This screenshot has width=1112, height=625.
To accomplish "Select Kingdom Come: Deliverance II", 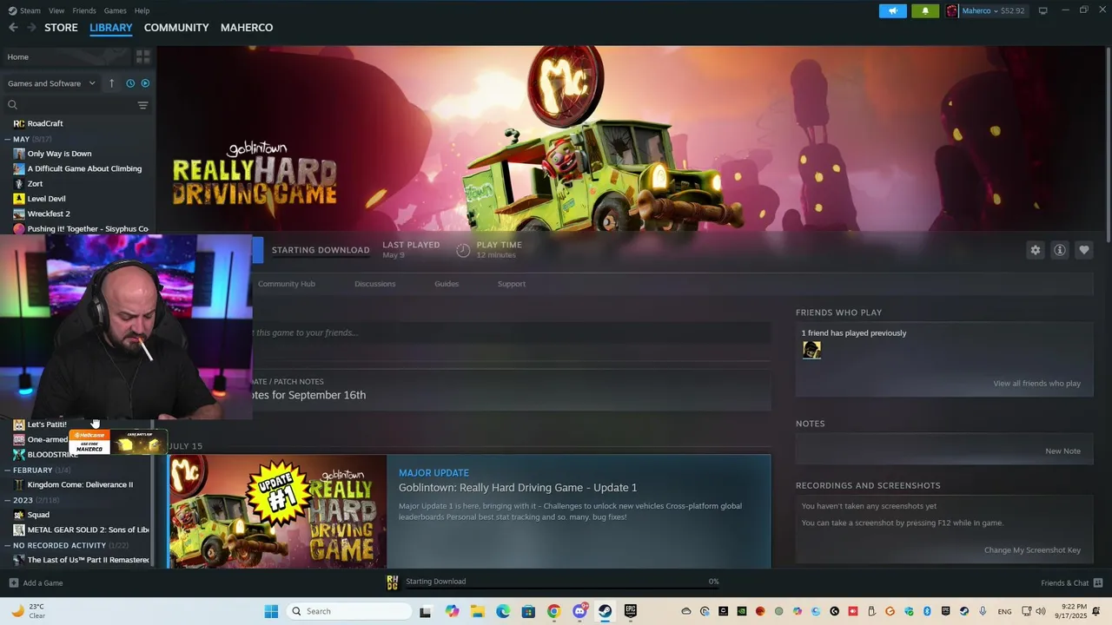I will [x=80, y=484].
